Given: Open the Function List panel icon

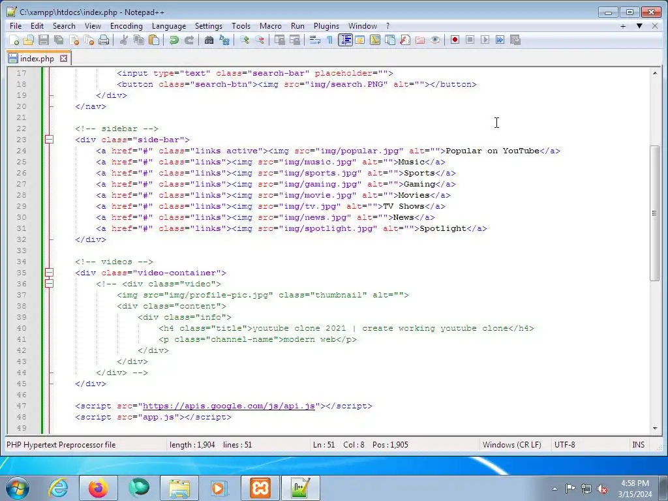Looking at the screenshot, I should coord(404,40).
